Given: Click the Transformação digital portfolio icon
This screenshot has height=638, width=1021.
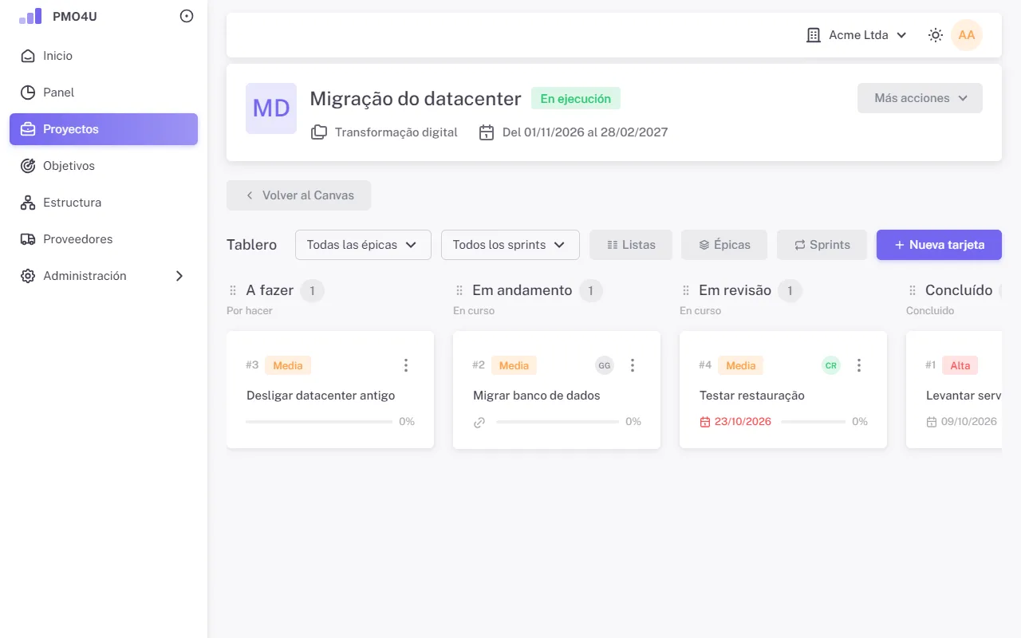Looking at the screenshot, I should point(319,132).
